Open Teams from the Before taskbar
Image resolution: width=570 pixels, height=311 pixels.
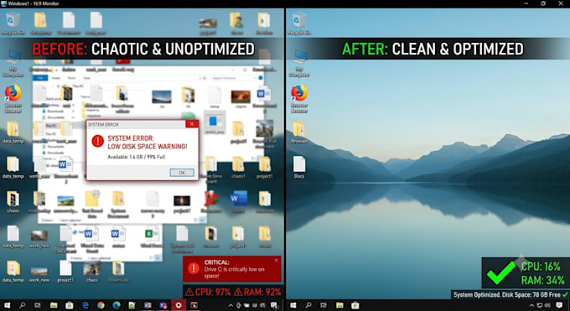coord(163,305)
